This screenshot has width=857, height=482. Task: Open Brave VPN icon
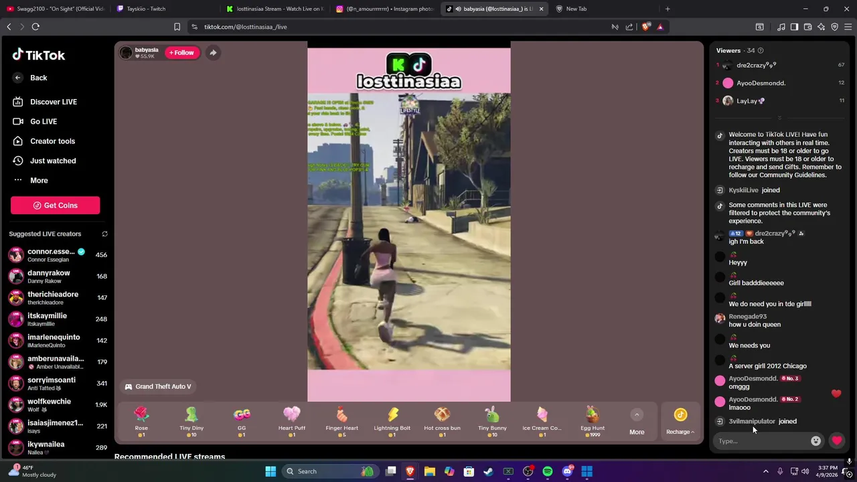point(835,27)
